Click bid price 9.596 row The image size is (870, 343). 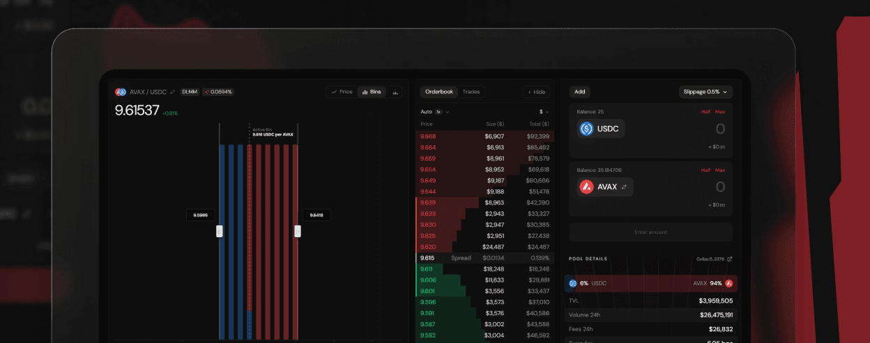[485, 302]
